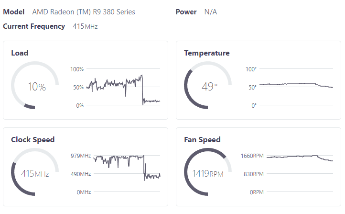Viewport: 345px width, 214px height.
Task: Click the 979MHz axis label
Action: (x=80, y=156)
